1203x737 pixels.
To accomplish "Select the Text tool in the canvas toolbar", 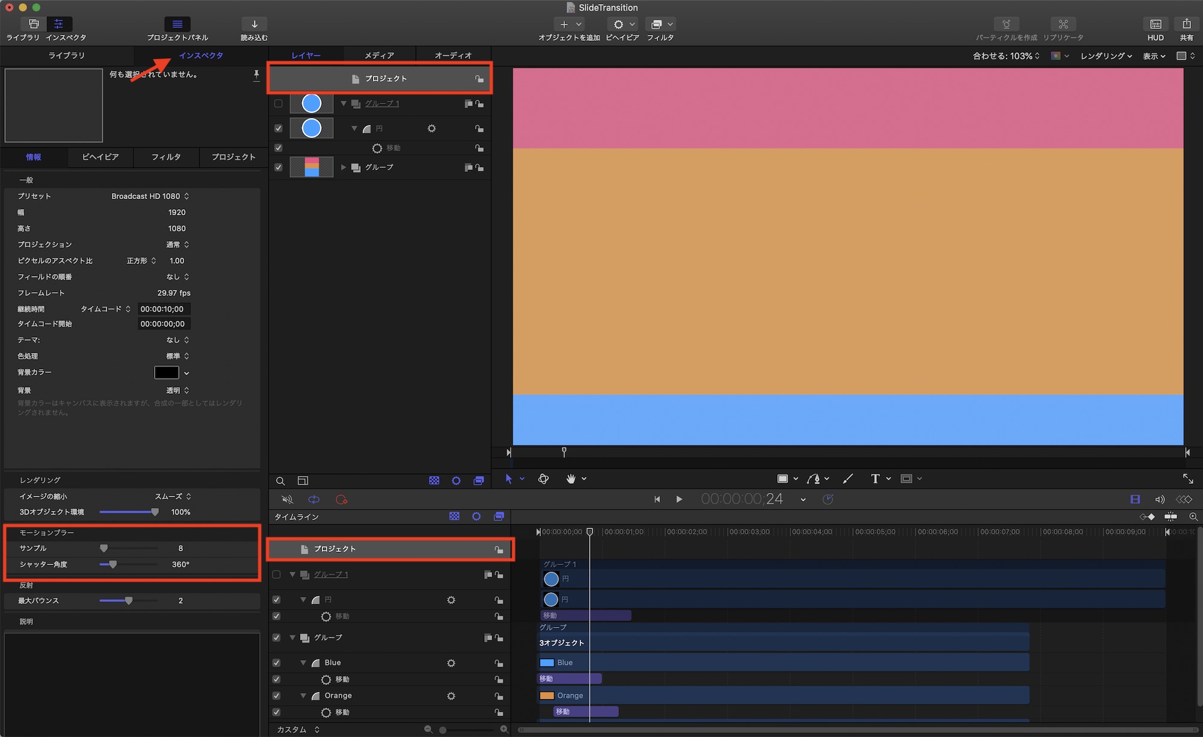I will pos(875,479).
